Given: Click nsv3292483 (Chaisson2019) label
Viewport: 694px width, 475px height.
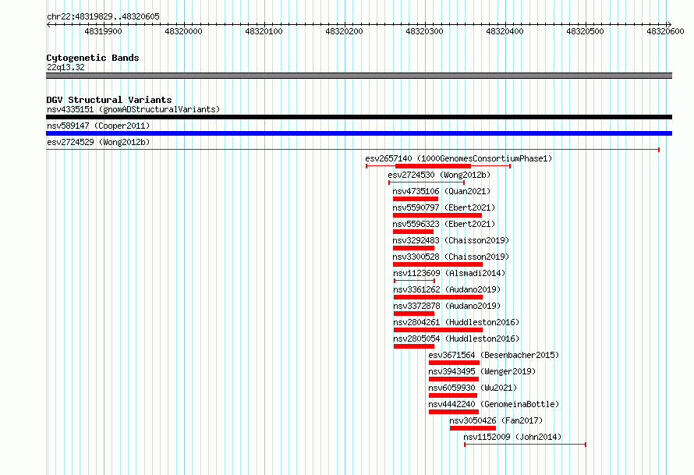Looking at the screenshot, I should click(451, 240).
